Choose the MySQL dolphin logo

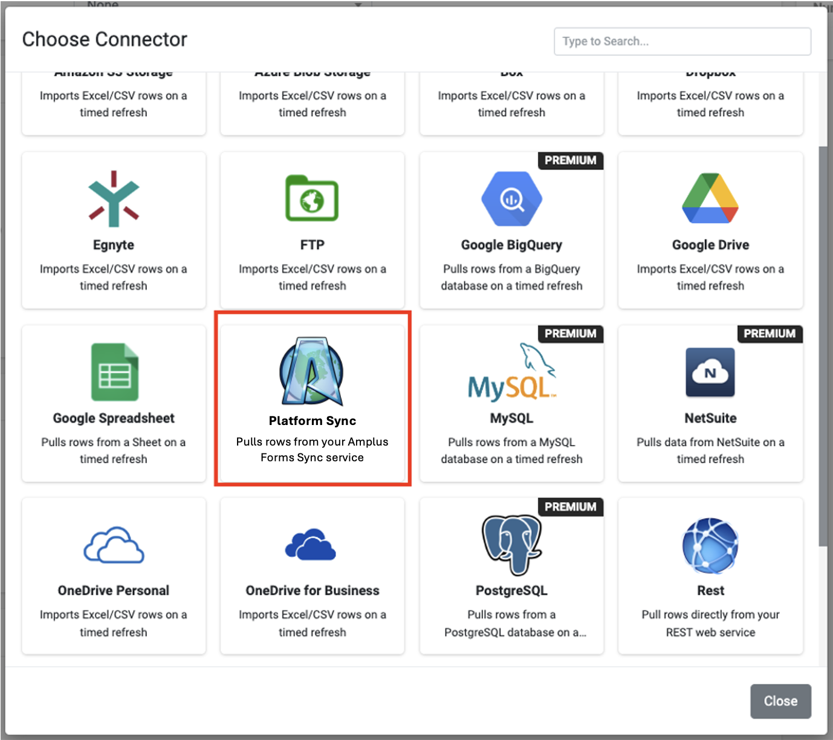pyautogui.click(x=511, y=371)
